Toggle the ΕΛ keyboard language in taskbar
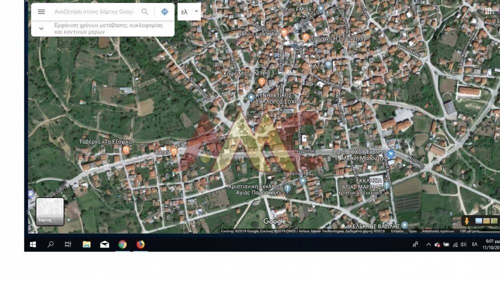 (474, 245)
